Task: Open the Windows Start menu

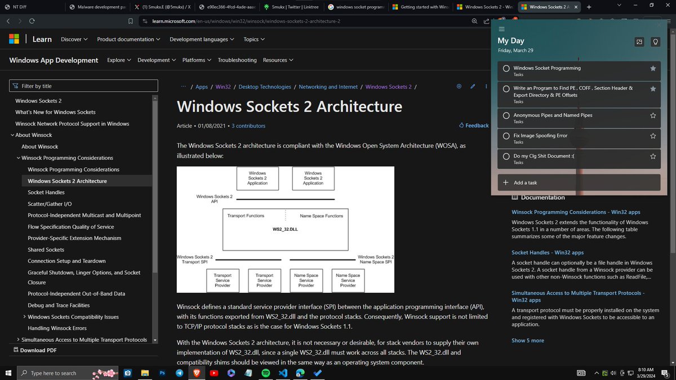Action: pos(7,373)
